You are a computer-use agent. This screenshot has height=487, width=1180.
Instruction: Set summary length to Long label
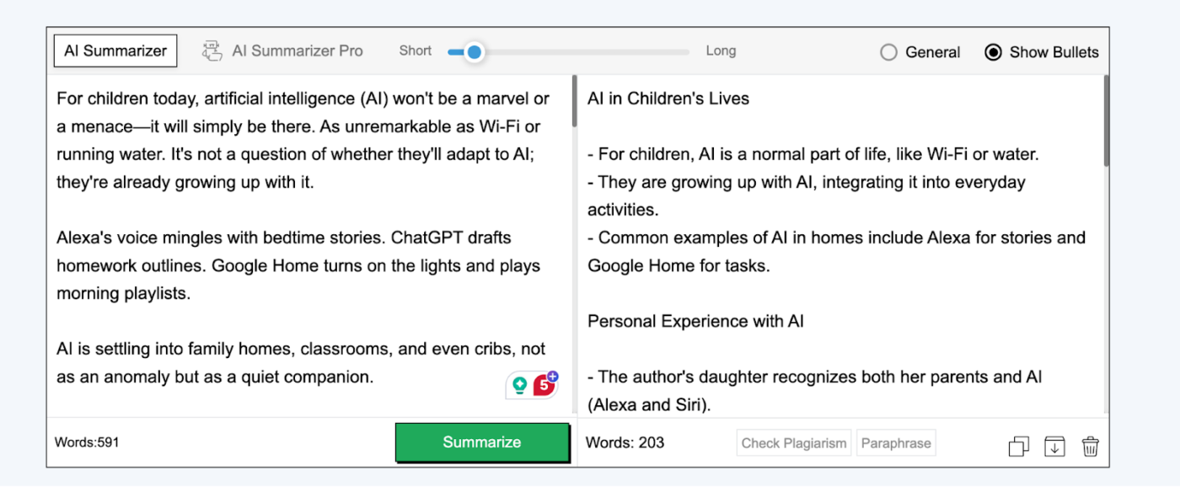point(721,51)
